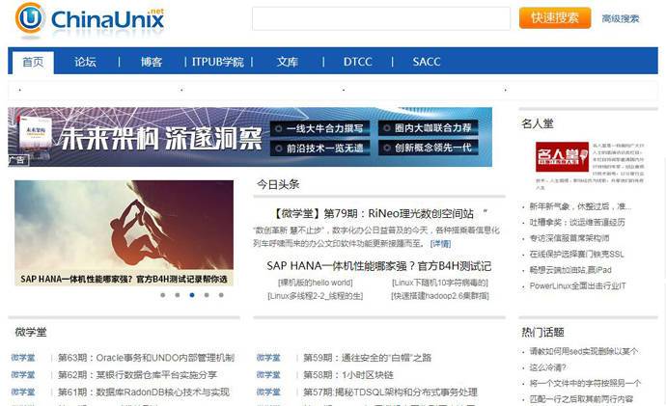Viewport: 666px width, 406px height.
Task: Click 微学堂 tag beside 第57期
Action: [x=268, y=392]
